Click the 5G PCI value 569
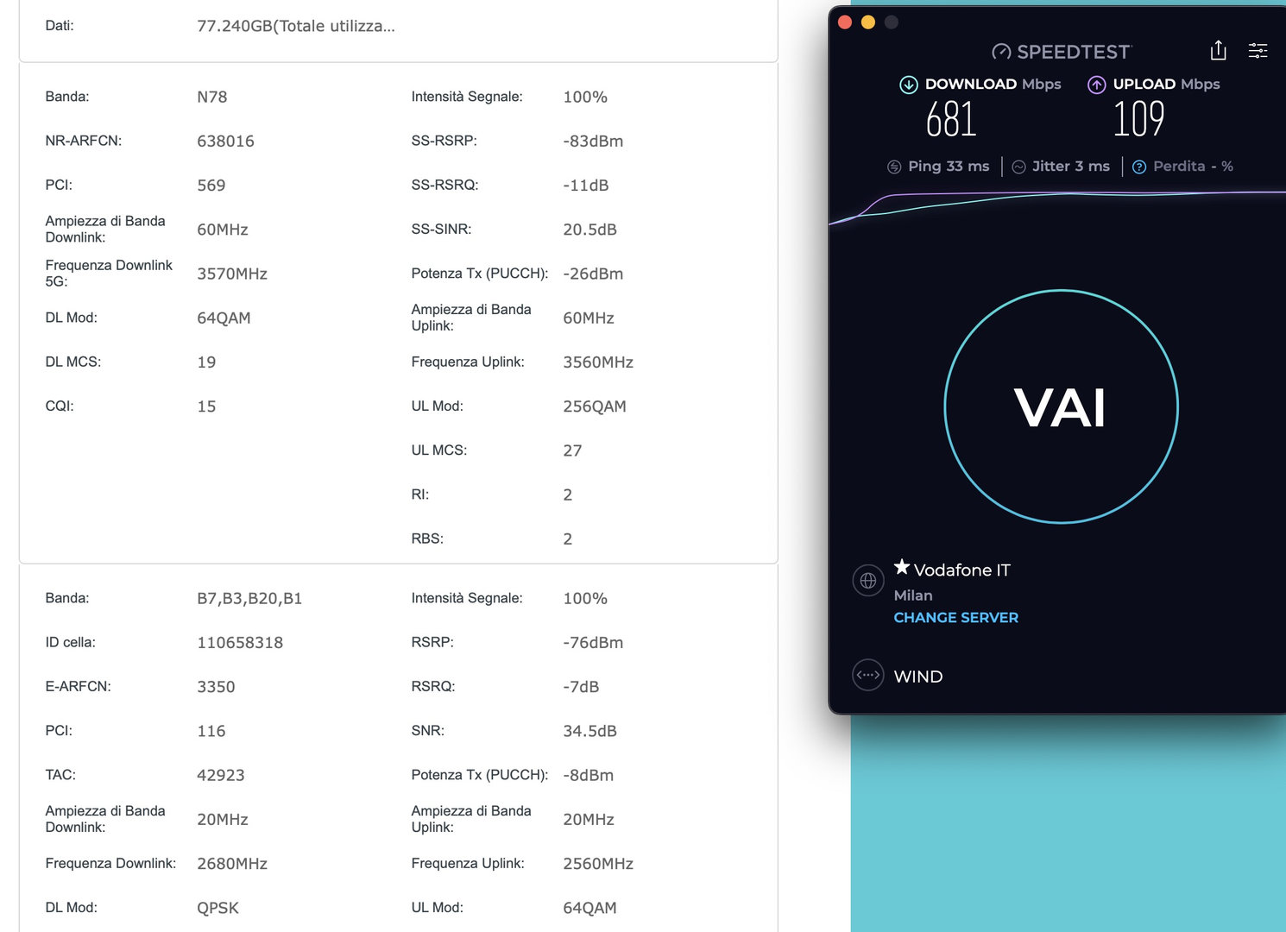The height and width of the screenshot is (932, 1286). pyautogui.click(x=211, y=186)
